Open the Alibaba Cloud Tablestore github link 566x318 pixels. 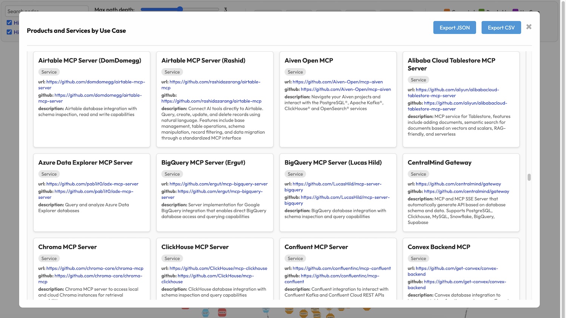point(458,106)
